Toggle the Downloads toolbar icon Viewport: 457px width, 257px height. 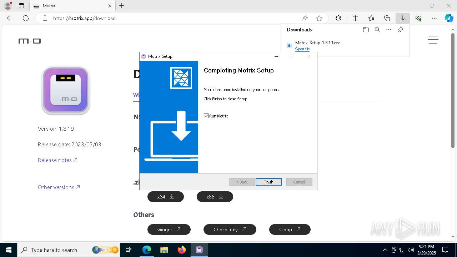(x=402, y=18)
